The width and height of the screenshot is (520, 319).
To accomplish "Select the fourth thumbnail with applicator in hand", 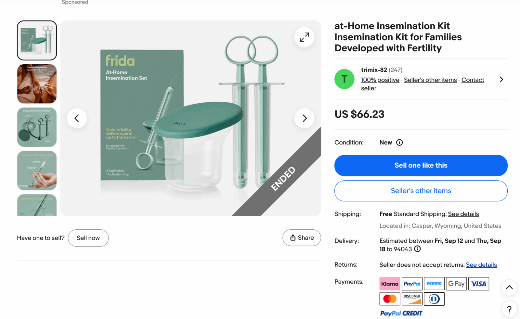I will pyautogui.click(x=37, y=170).
